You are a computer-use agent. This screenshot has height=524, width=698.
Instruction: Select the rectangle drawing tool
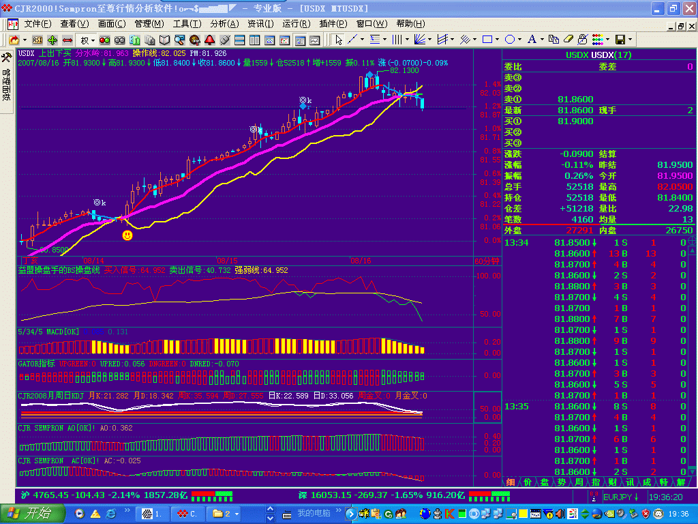pos(487,40)
